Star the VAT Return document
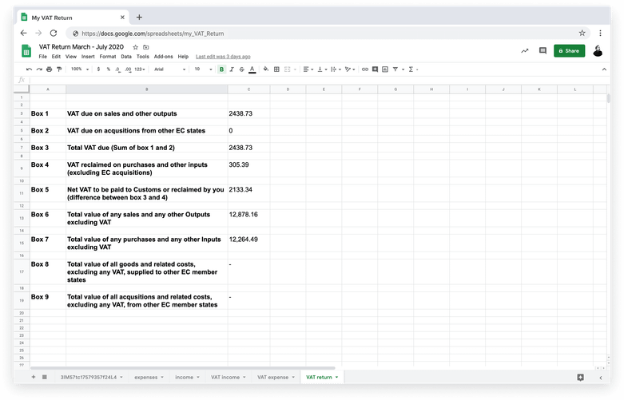The width and height of the screenshot is (624, 400). coord(136,47)
